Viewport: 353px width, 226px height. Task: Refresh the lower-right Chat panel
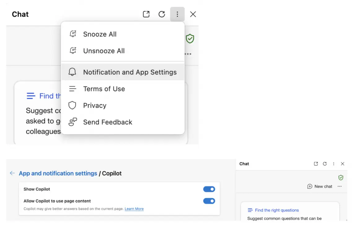[x=324, y=164]
